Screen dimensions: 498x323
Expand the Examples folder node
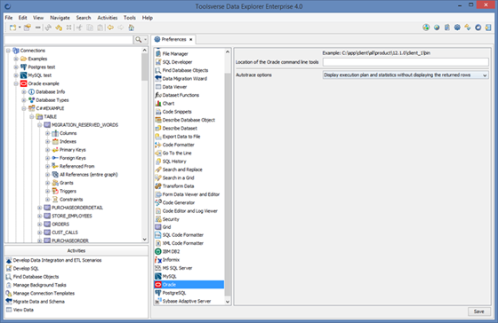pyautogui.click(x=16, y=59)
